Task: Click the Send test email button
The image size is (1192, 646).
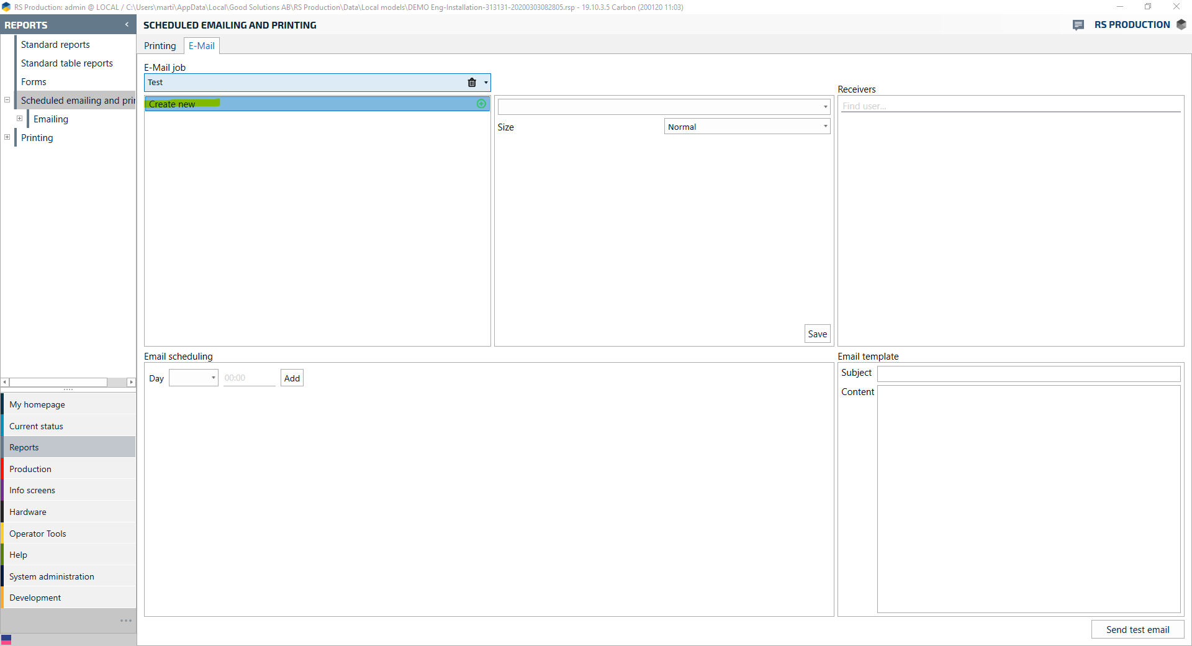Action: click(x=1137, y=630)
